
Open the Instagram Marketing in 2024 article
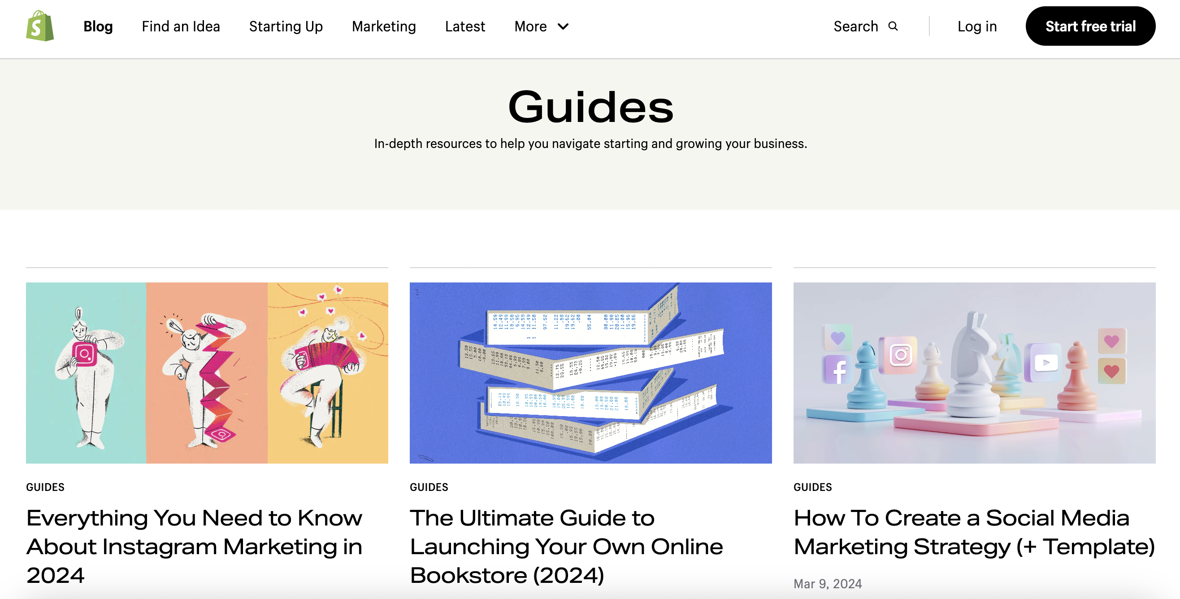coord(194,547)
